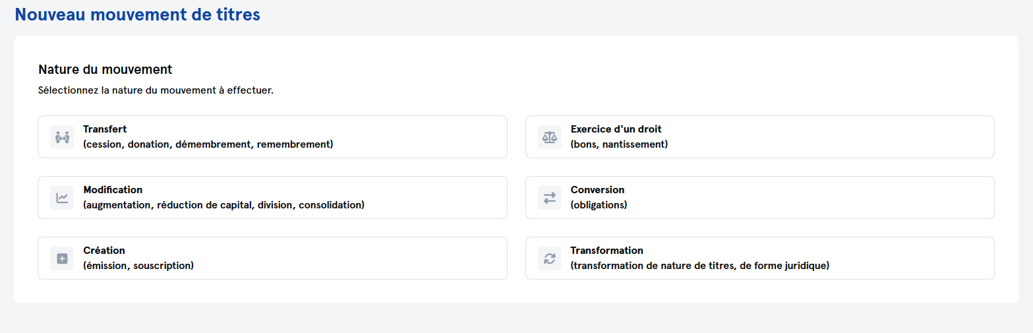
Task: Click the "(émission, souscription)" subtitle
Action: [x=138, y=266]
